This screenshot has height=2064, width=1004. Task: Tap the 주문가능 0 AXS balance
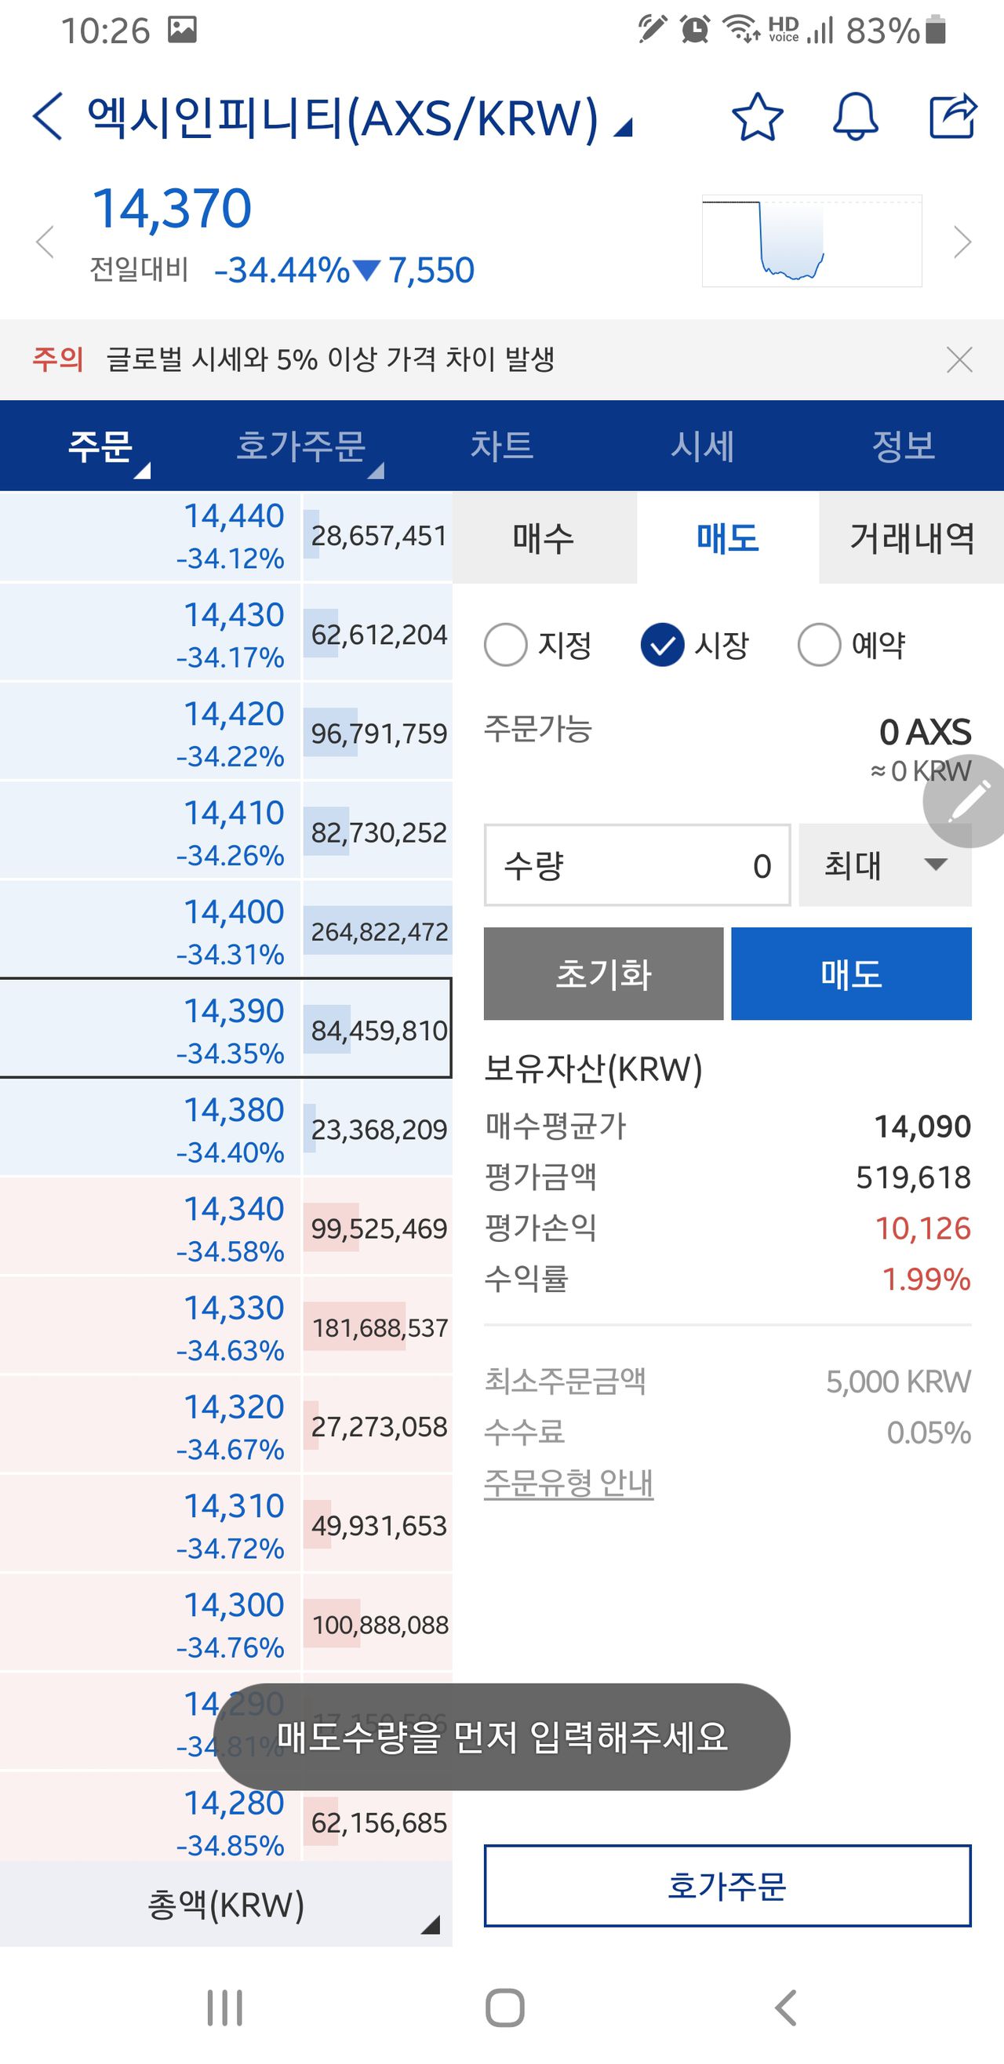point(925,731)
